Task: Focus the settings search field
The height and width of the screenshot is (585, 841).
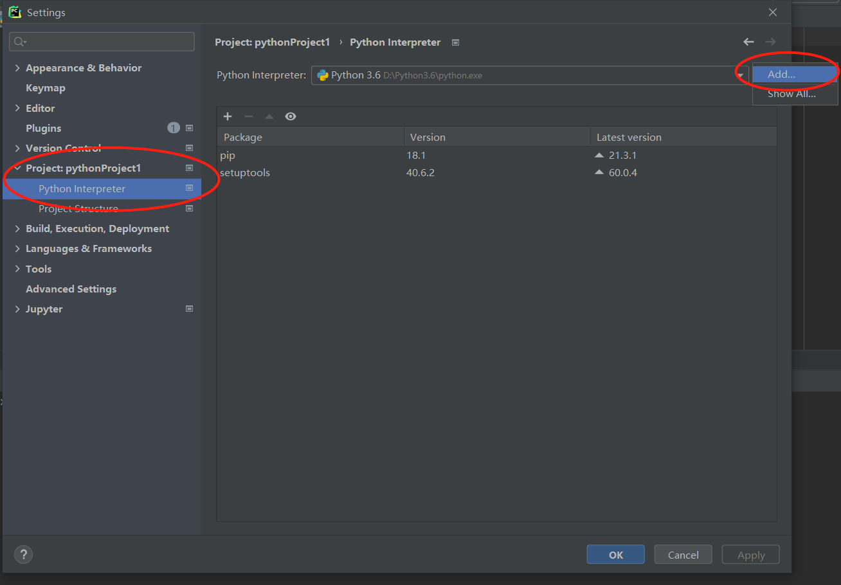Action: (x=102, y=42)
